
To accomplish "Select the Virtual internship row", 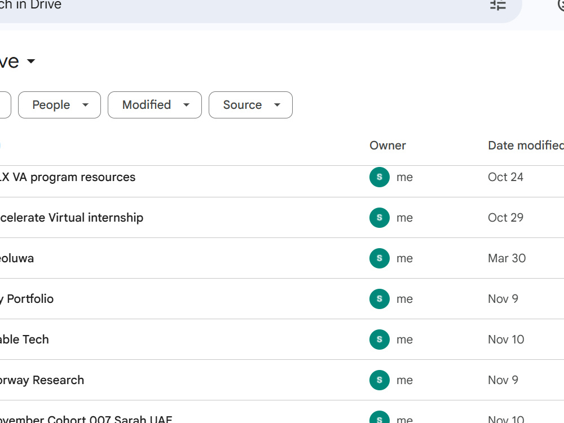I will 282,218.
